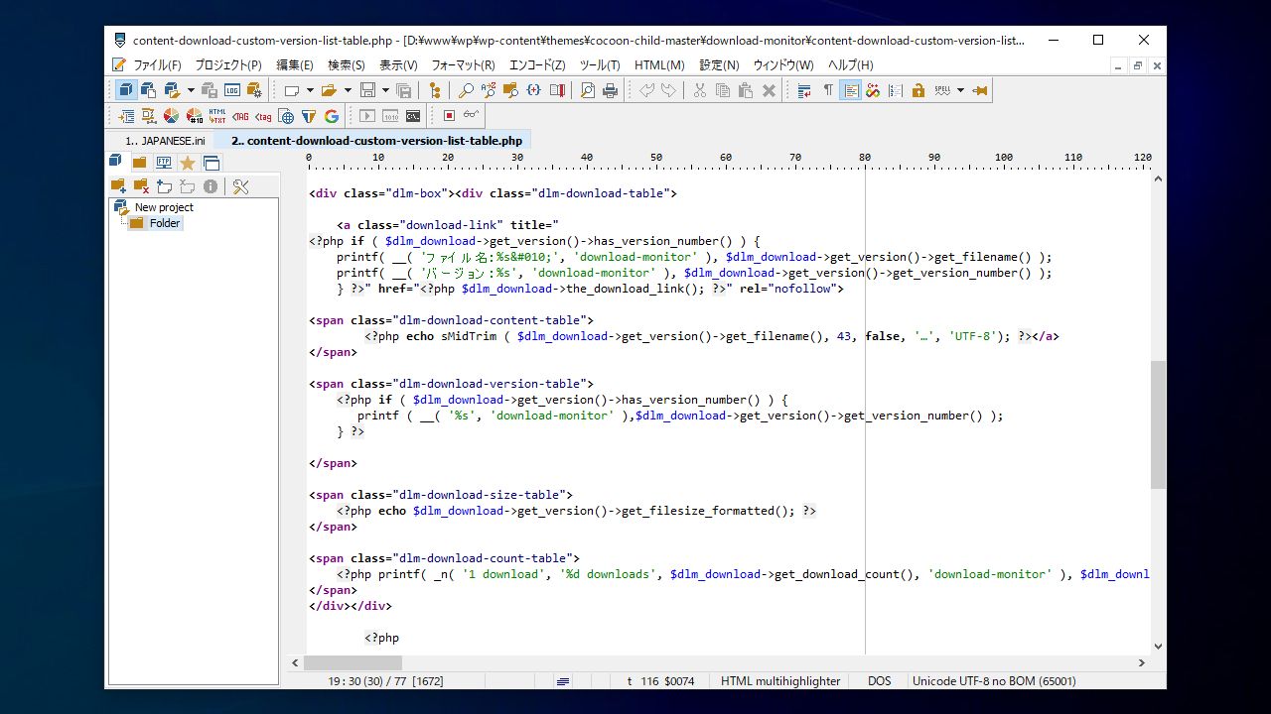Click the uppercase TAG icon
Screen dimensions: 1271x714
240,116
